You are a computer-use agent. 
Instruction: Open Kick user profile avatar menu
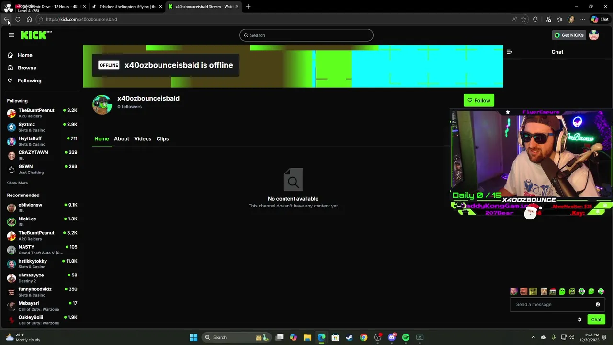(594, 35)
